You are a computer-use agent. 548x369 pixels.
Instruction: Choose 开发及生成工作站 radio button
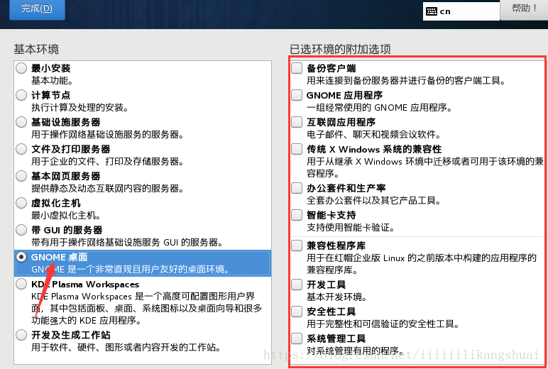tap(21, 335)
